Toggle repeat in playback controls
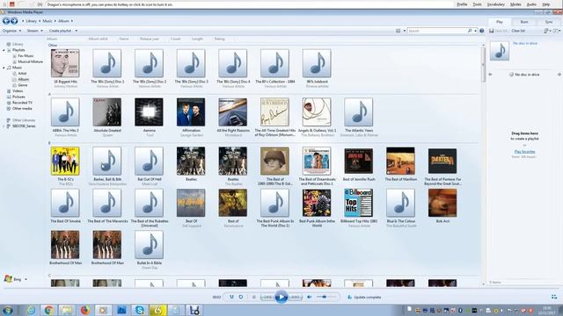The width and height of the screenshot is (563, 316). point(241,297)
